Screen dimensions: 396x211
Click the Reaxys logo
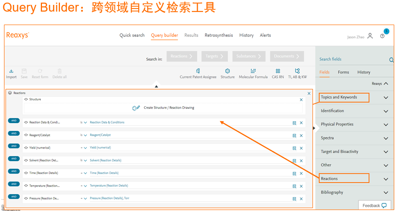18,35
